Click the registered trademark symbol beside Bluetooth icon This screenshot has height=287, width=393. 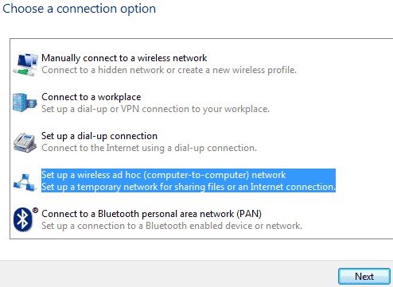tap(35, 211)
